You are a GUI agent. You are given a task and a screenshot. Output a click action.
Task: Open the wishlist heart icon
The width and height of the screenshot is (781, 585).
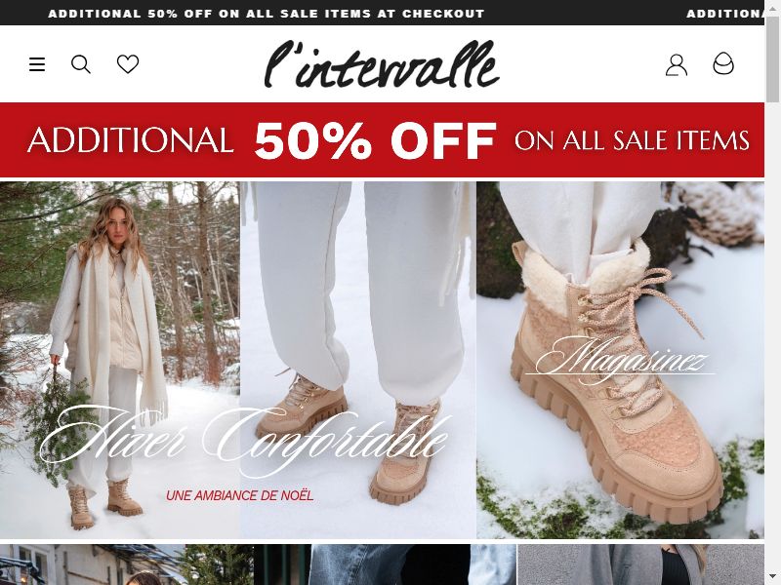128,64
